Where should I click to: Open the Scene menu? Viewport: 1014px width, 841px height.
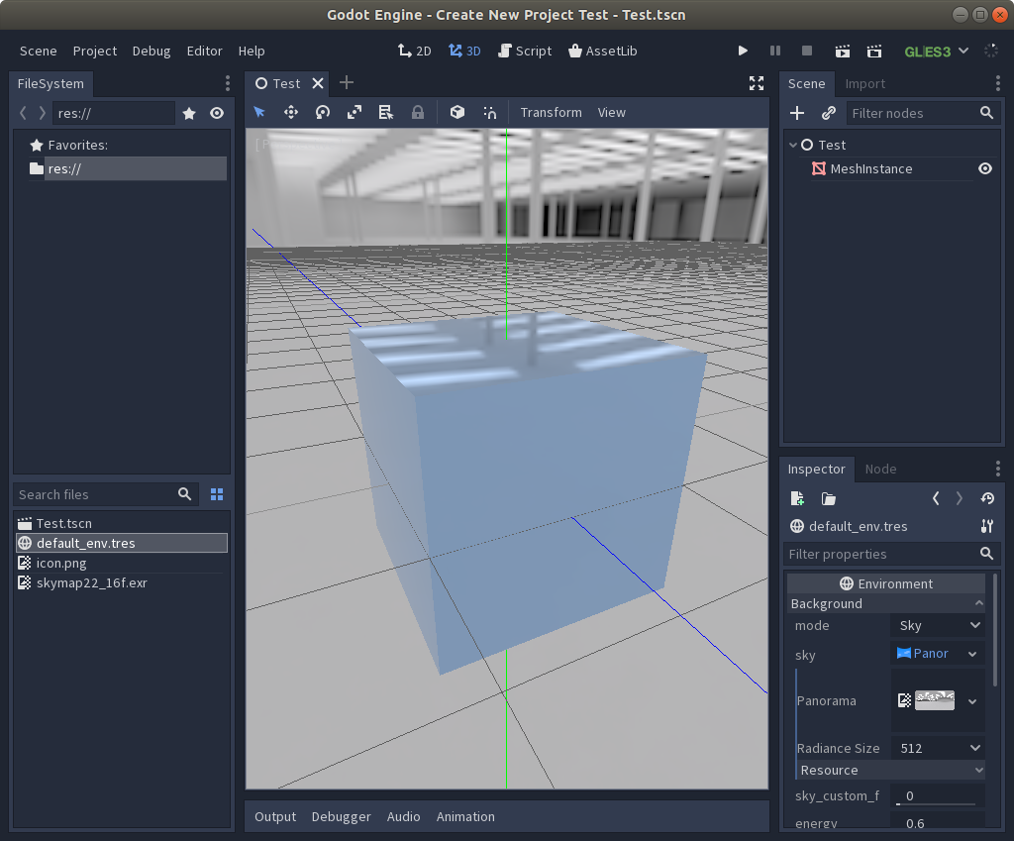(39, 52)
